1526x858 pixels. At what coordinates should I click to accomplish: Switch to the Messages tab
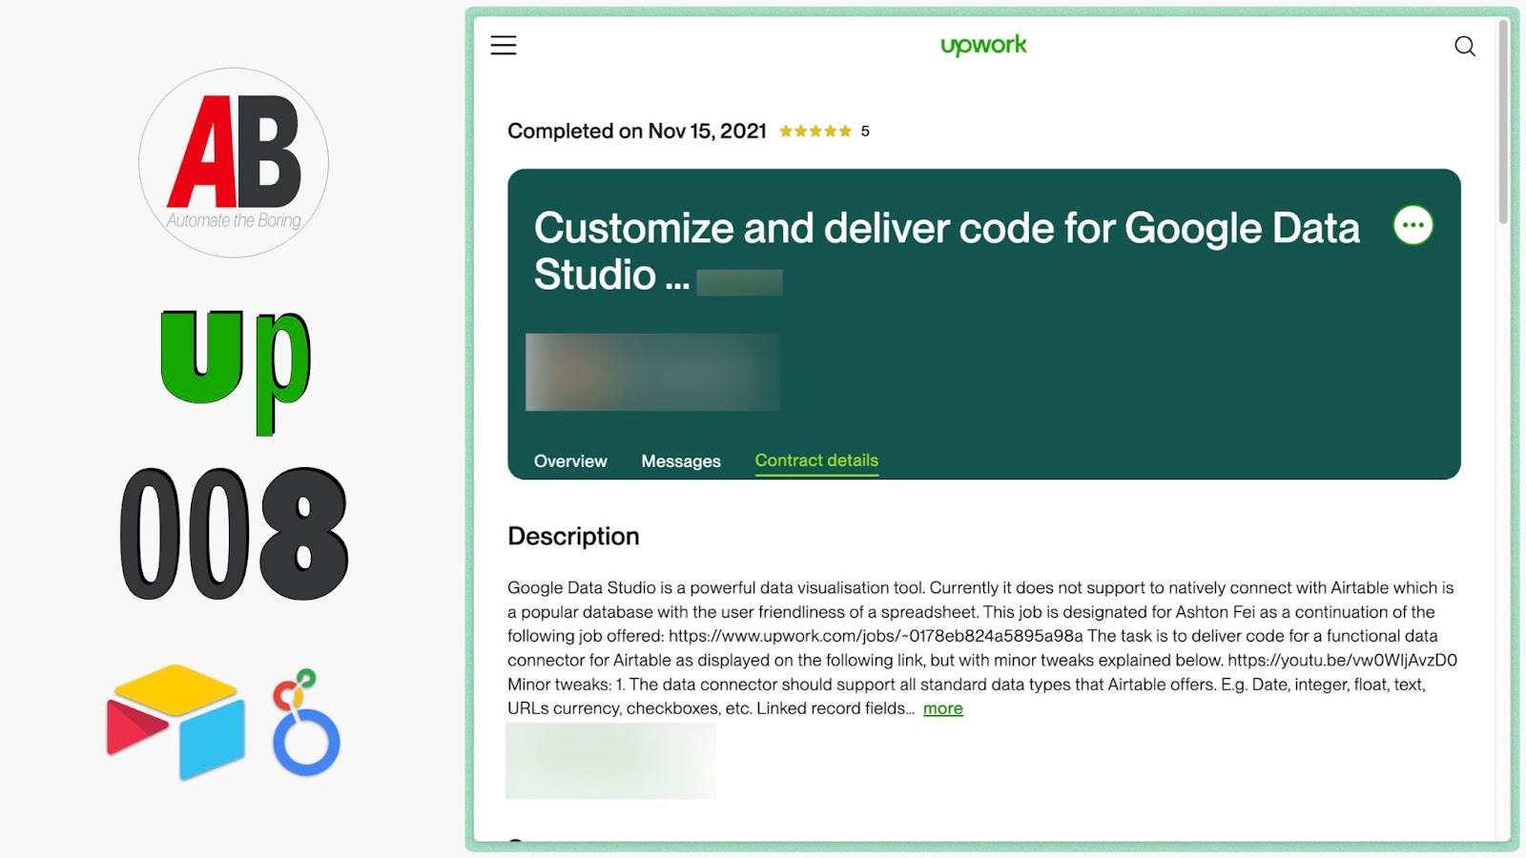point(681,461)
